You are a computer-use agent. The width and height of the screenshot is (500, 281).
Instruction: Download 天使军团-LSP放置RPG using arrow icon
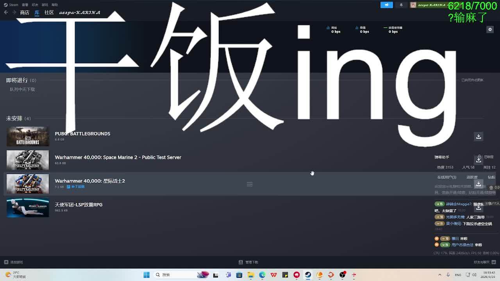pyautogui.click(x=479, y=207)
